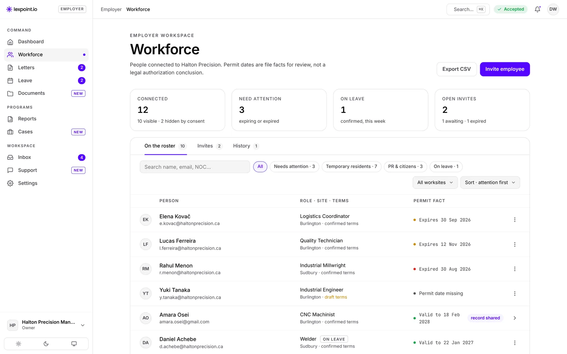Switch to the Invites tab
The height and width of the screenshot is (354, 567).
point(209,146)
